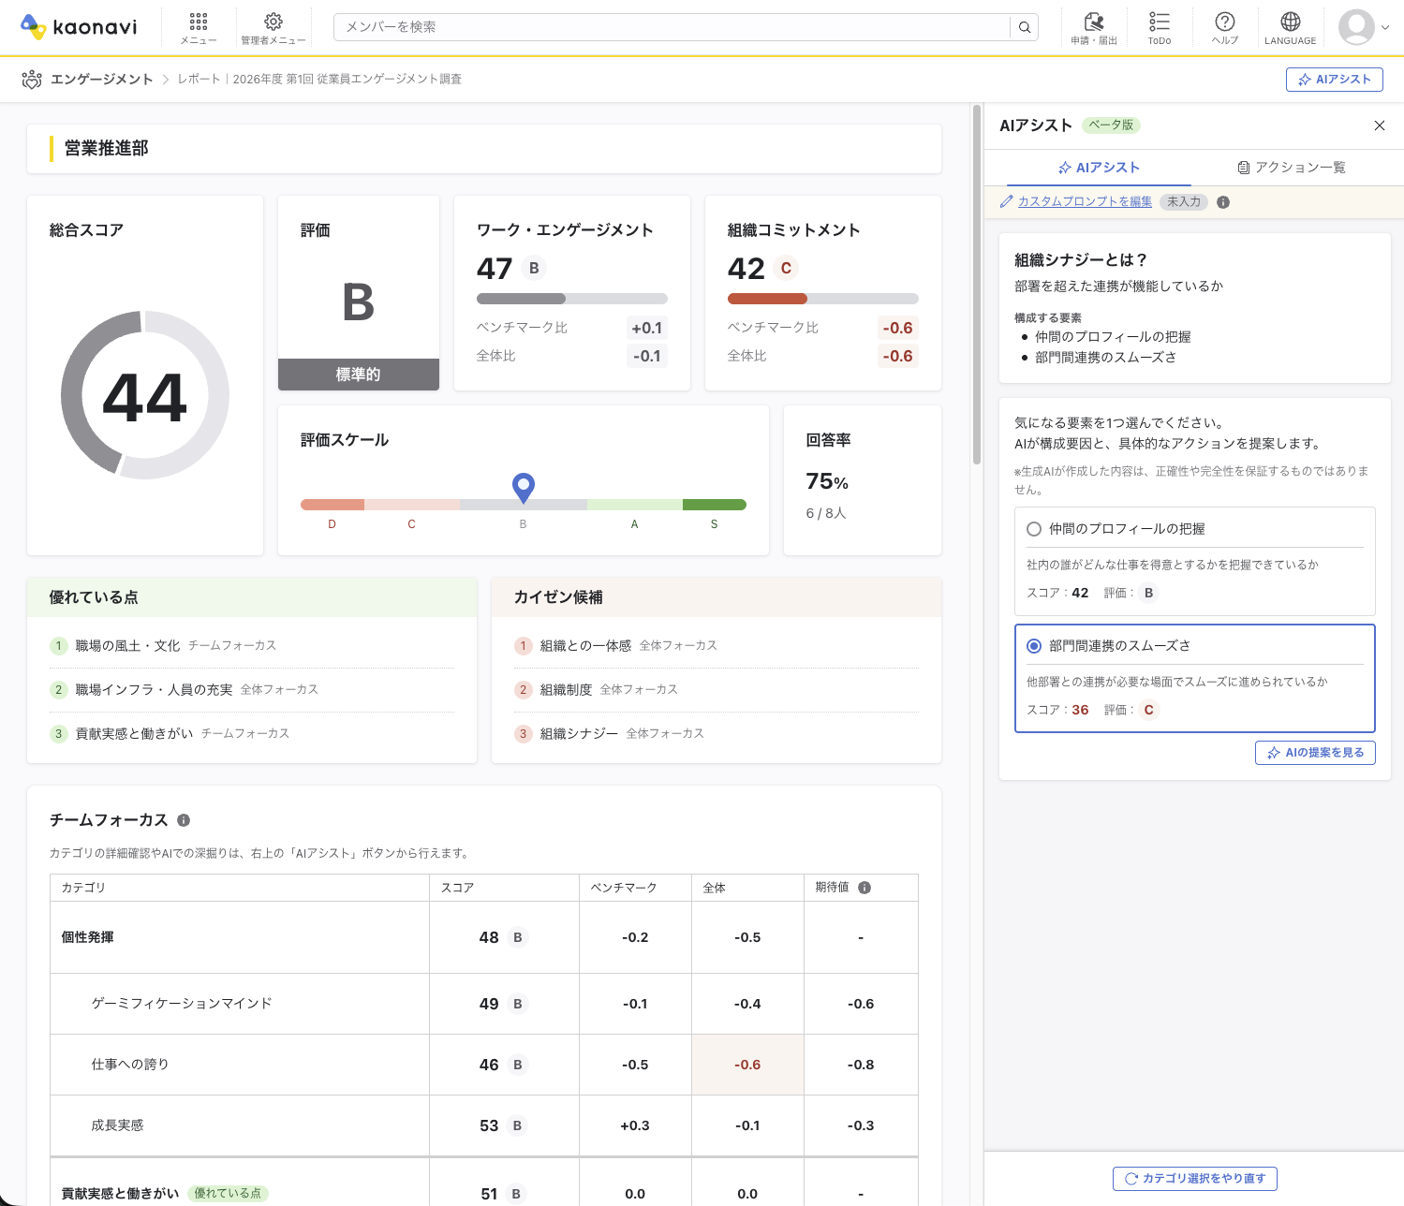Click the highlighted -0.6 cell in 全体 column
The image size is (1404, 1206).
point(747,1065)
